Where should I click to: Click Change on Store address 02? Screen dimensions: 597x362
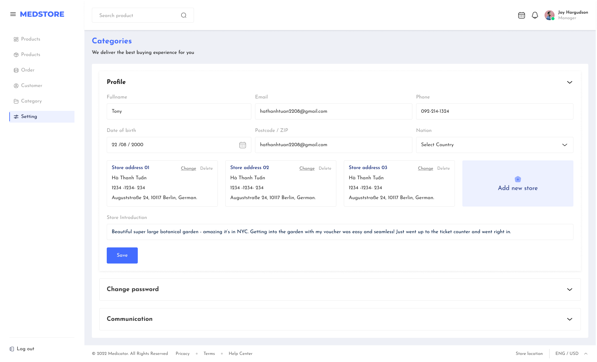[307, 168]
